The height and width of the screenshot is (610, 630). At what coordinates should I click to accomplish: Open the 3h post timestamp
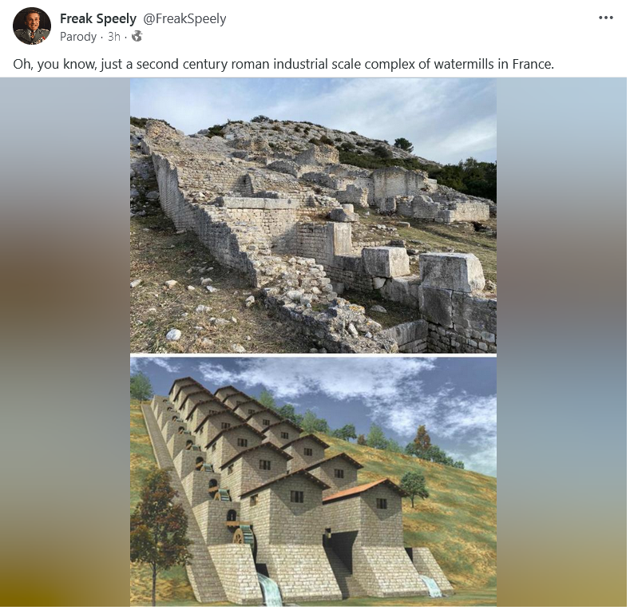tap(114, 37)
